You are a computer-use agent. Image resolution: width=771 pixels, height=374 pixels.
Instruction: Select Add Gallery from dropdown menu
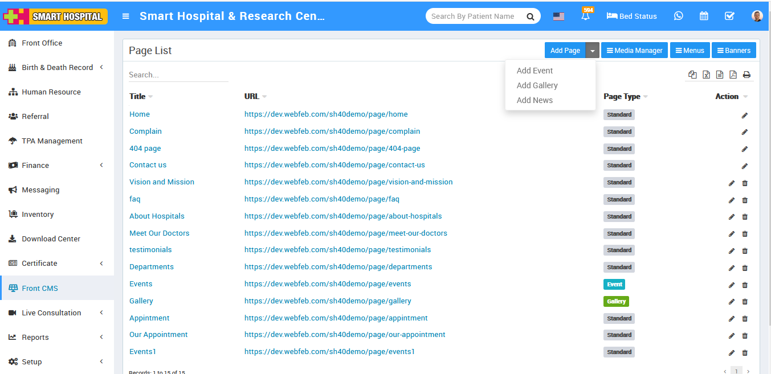click(x=537, y=85)
